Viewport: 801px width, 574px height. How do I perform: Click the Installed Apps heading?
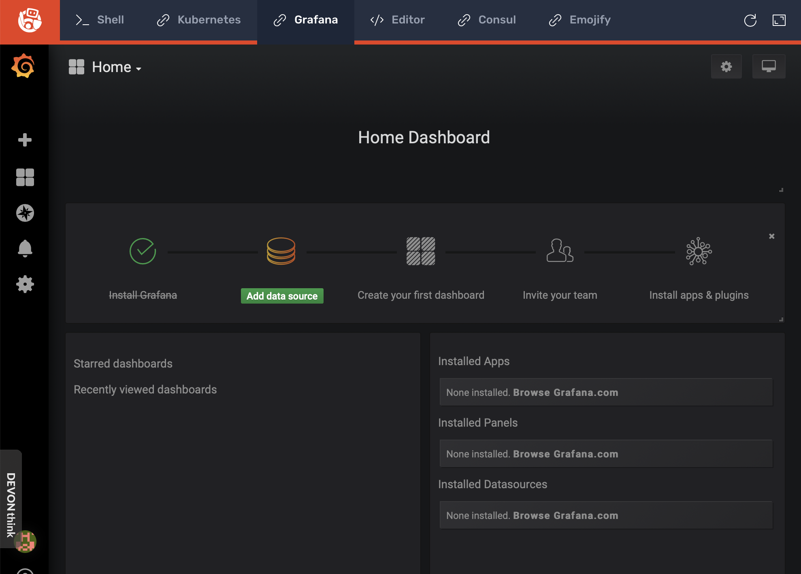(474, 361)
